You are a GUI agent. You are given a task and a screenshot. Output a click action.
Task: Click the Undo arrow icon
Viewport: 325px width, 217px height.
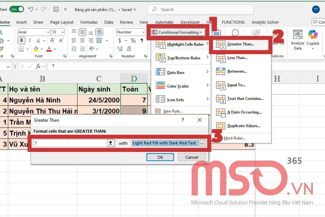coord(31,9)
